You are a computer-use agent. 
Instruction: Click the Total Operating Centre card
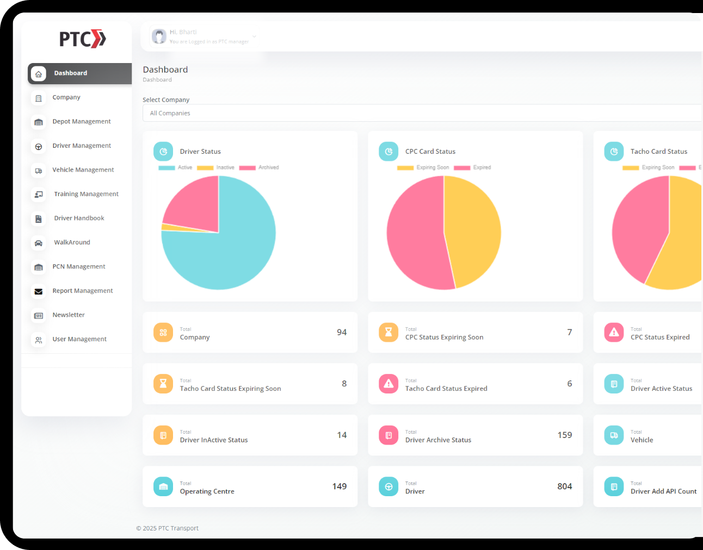250,486
